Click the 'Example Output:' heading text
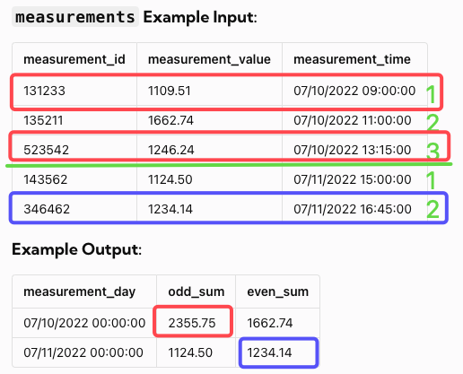This screenshot has height=374, width=463. click(x=76, y=249)
